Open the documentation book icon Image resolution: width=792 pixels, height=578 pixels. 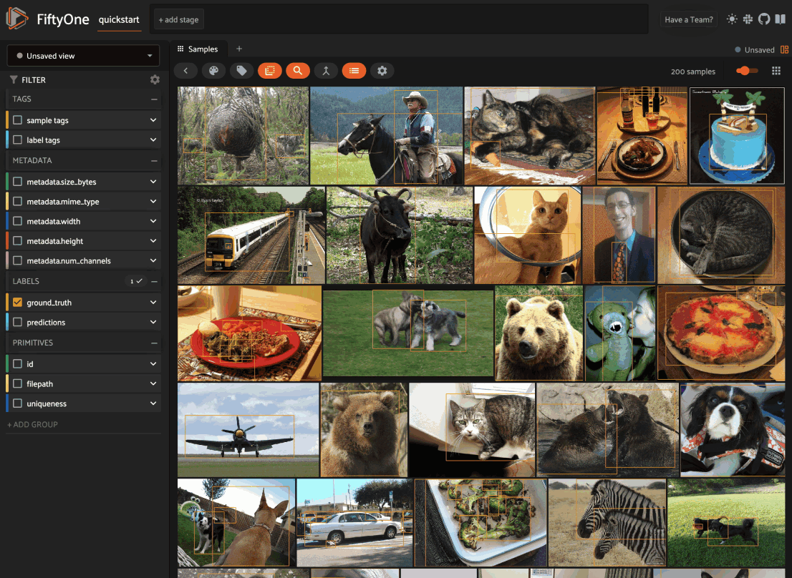(781, 19)
